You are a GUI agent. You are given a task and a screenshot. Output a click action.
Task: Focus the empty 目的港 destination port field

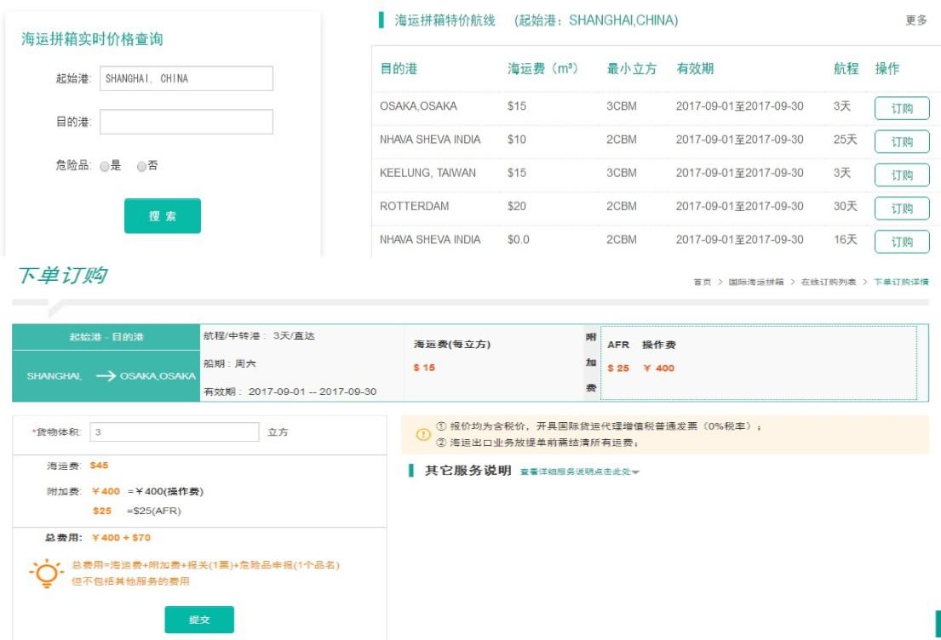pos(186,122)
